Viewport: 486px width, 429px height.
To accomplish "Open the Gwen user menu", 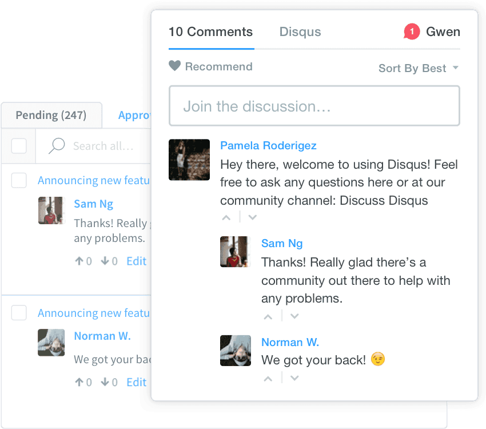I will pyautogui.click(x=443, y=31).
